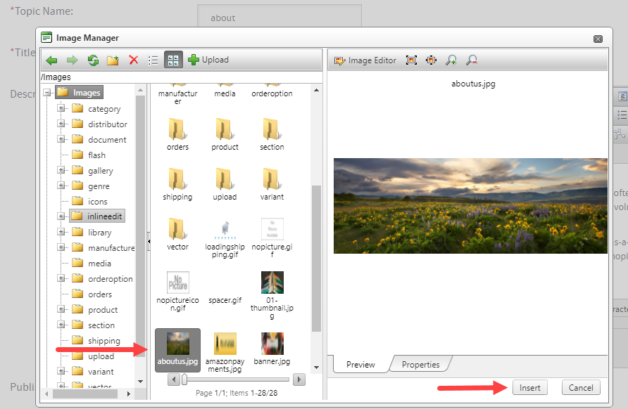Switch to thumbnails grid view
This screenshot has width=628, height=409.
pyautogui.click(x=172, y=60)
